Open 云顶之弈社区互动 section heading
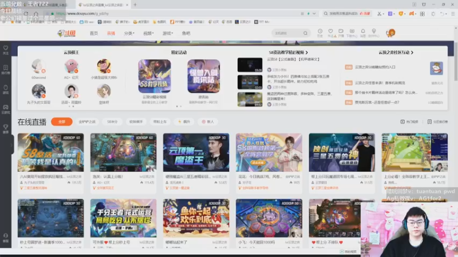 (396, 53)
